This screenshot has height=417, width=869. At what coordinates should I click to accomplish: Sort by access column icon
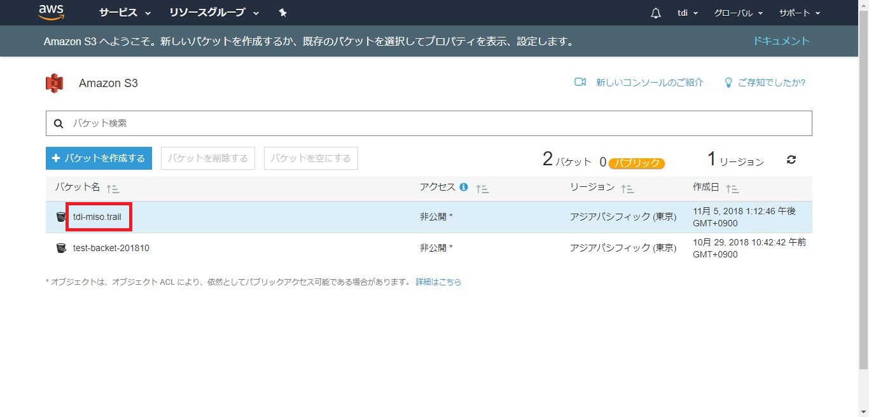click(x=482, y=188)
